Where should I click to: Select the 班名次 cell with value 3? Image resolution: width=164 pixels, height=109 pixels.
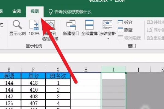[x=58, y=96]
